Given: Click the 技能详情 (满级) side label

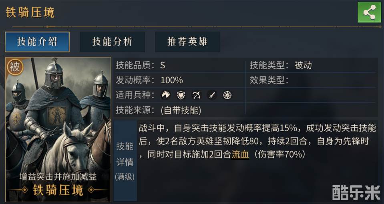Looking at the screenshot, I should click(x=125, y=160).
